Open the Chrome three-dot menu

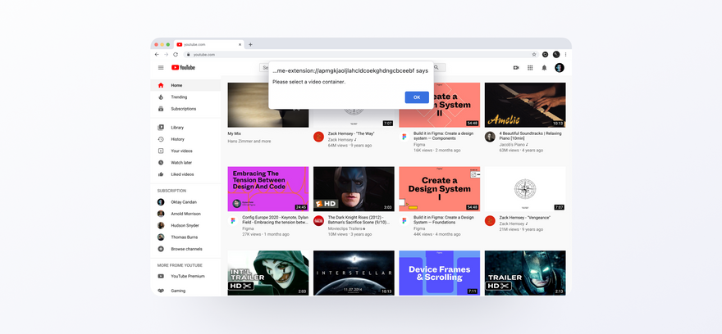pyautogui.click(x=565, y=54)
